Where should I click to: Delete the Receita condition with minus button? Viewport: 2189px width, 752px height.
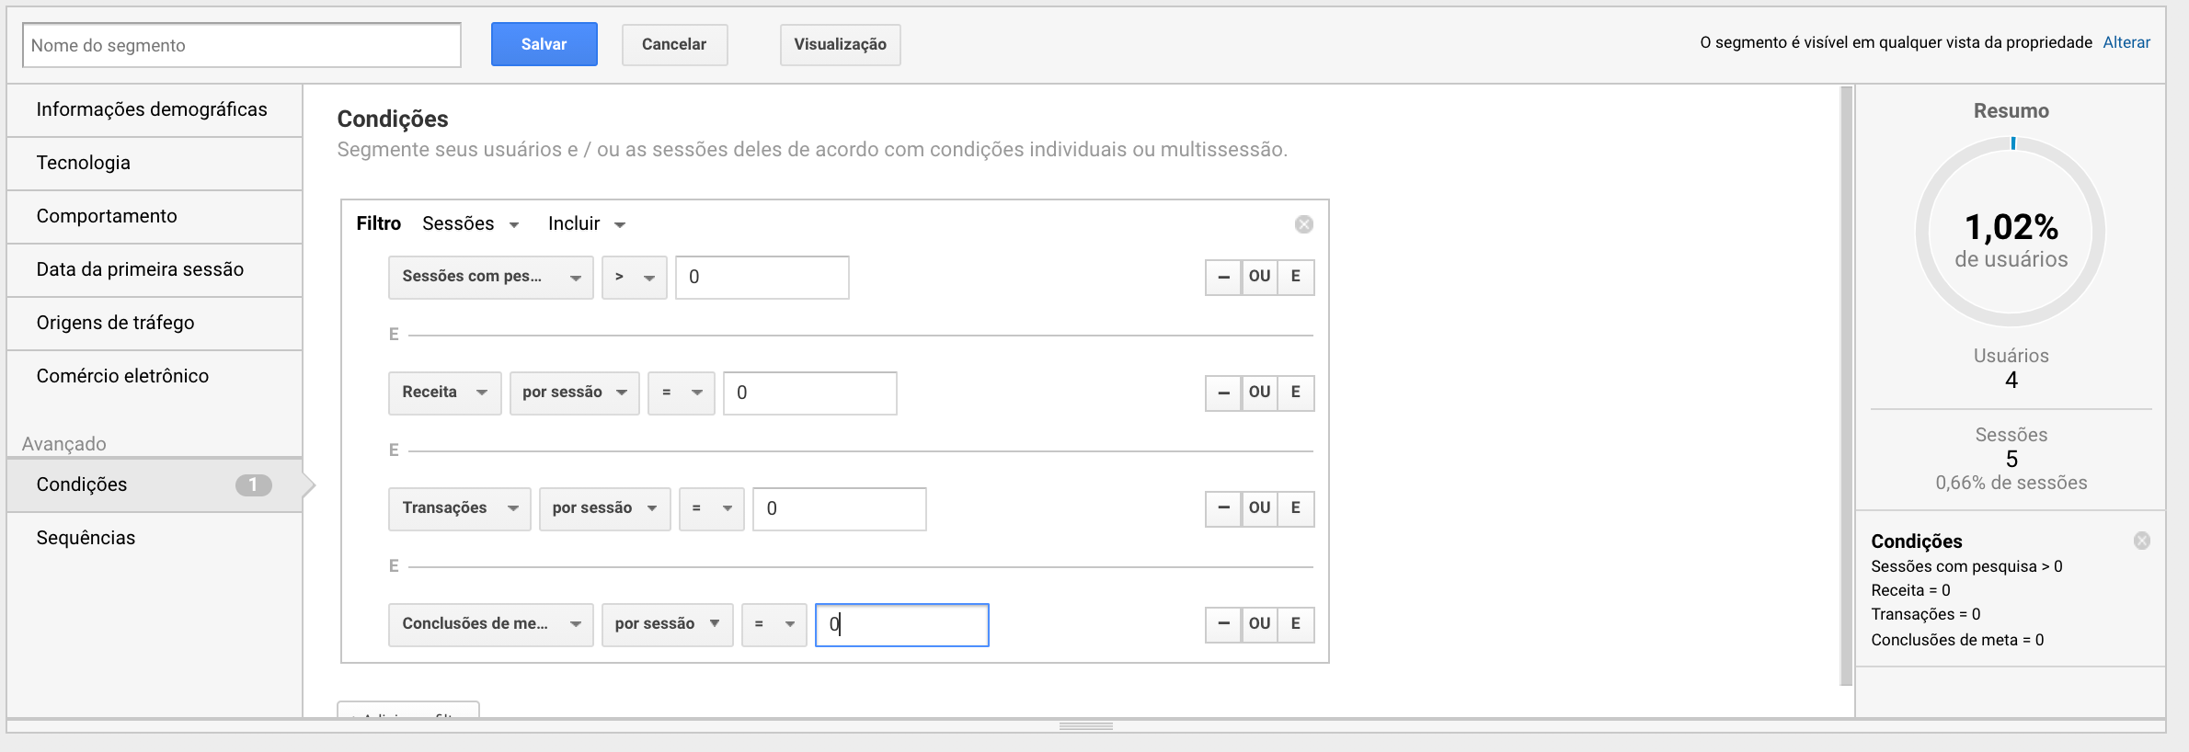point(1223,393)
